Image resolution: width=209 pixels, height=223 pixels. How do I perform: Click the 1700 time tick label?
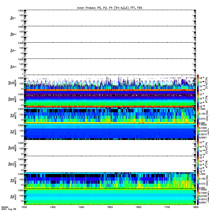167,207
